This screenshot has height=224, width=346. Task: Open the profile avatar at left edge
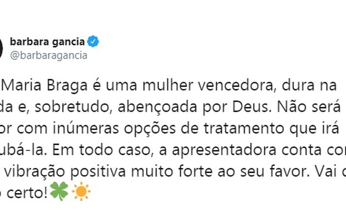point(2,48)
